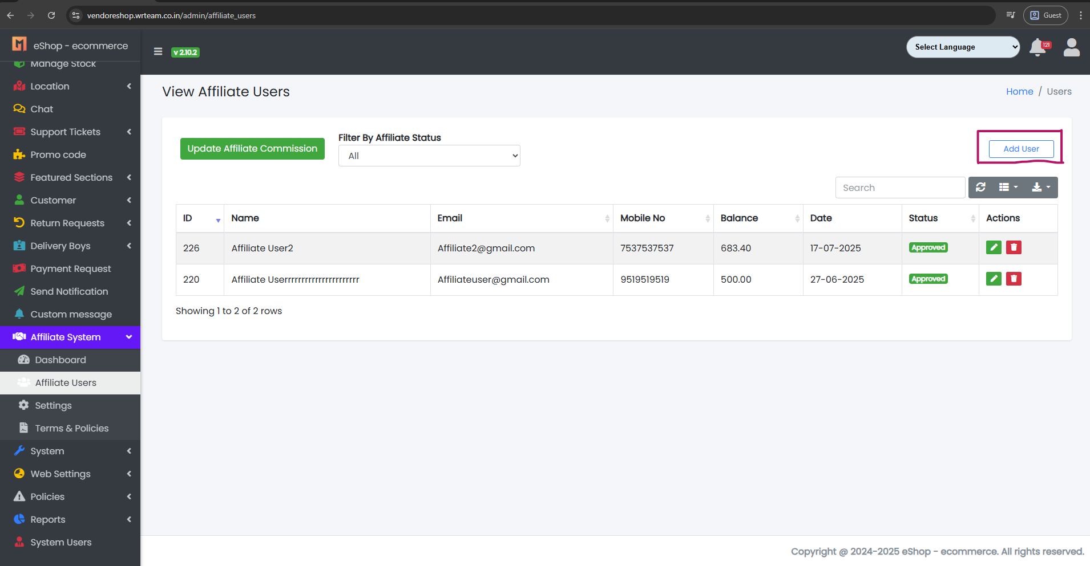
Task: Open the table columns toggle dropdown
Action: (1008, 187)
